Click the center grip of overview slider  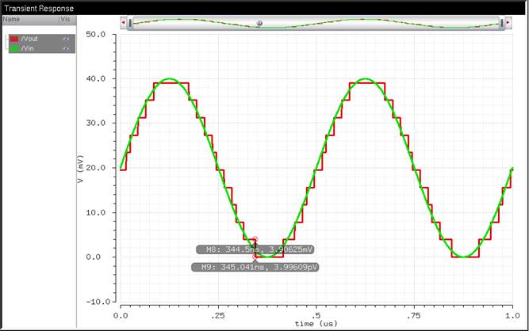[259, 24]
